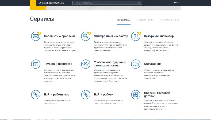The image size is (211, 120).
Task: Switch to the Для работников tab
Action: click(145, 20)
